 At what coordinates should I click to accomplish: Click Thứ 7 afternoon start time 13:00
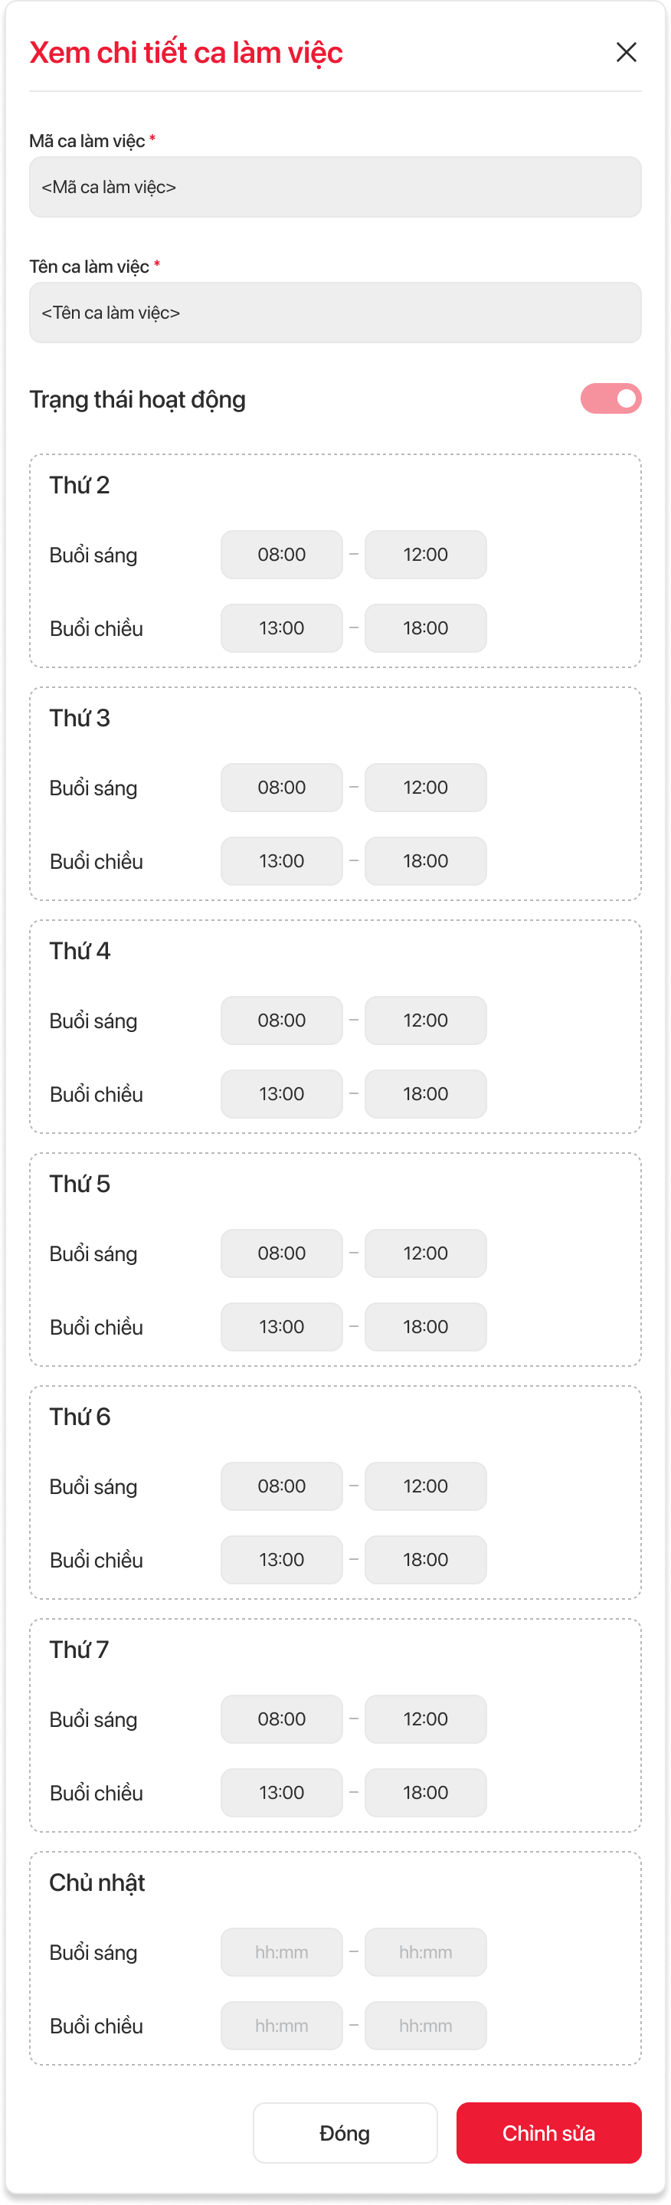(x=282, y=1792)
